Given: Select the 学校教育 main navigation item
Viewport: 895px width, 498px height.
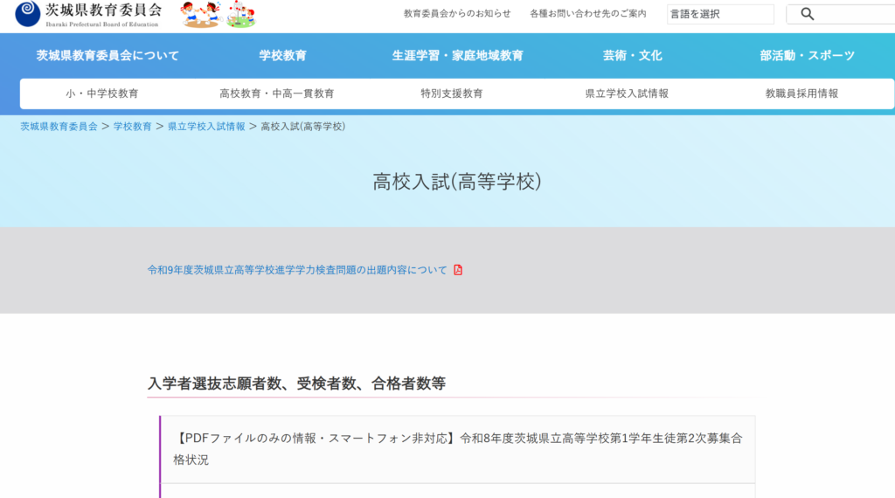Looking at the screenshot, I should coord(282,55).
